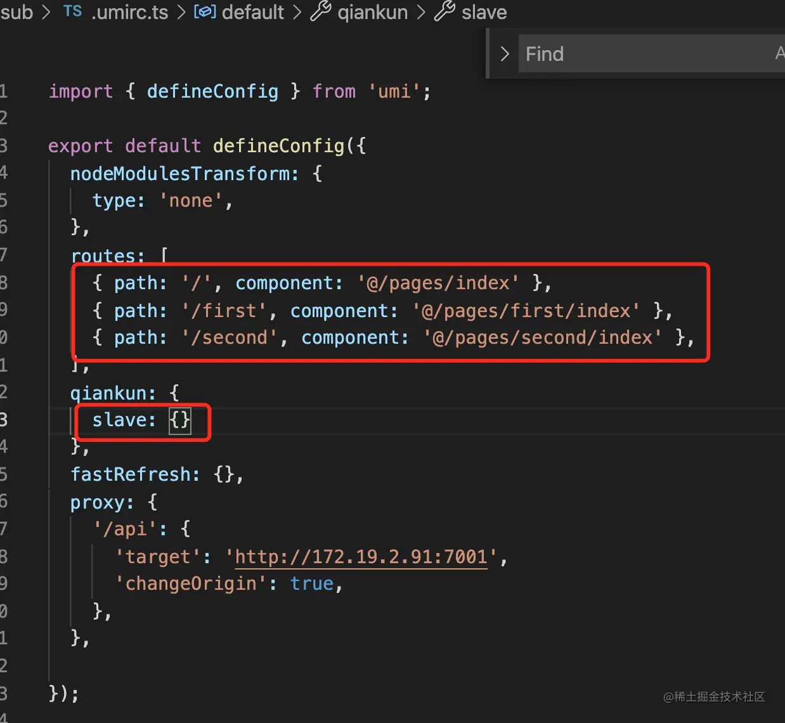This screenshot has width=785, height=723.
Task: Click the 'changeOrigin' key string
Action: 191,583
